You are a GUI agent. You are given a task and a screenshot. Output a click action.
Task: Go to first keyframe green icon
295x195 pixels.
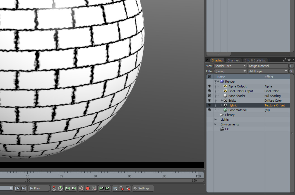[68, 188]
